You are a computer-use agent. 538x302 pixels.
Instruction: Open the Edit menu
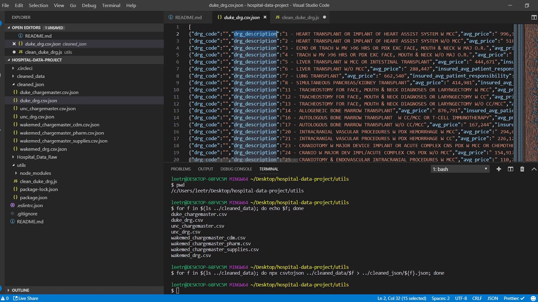pyautogui.click(x=19, y=5)
